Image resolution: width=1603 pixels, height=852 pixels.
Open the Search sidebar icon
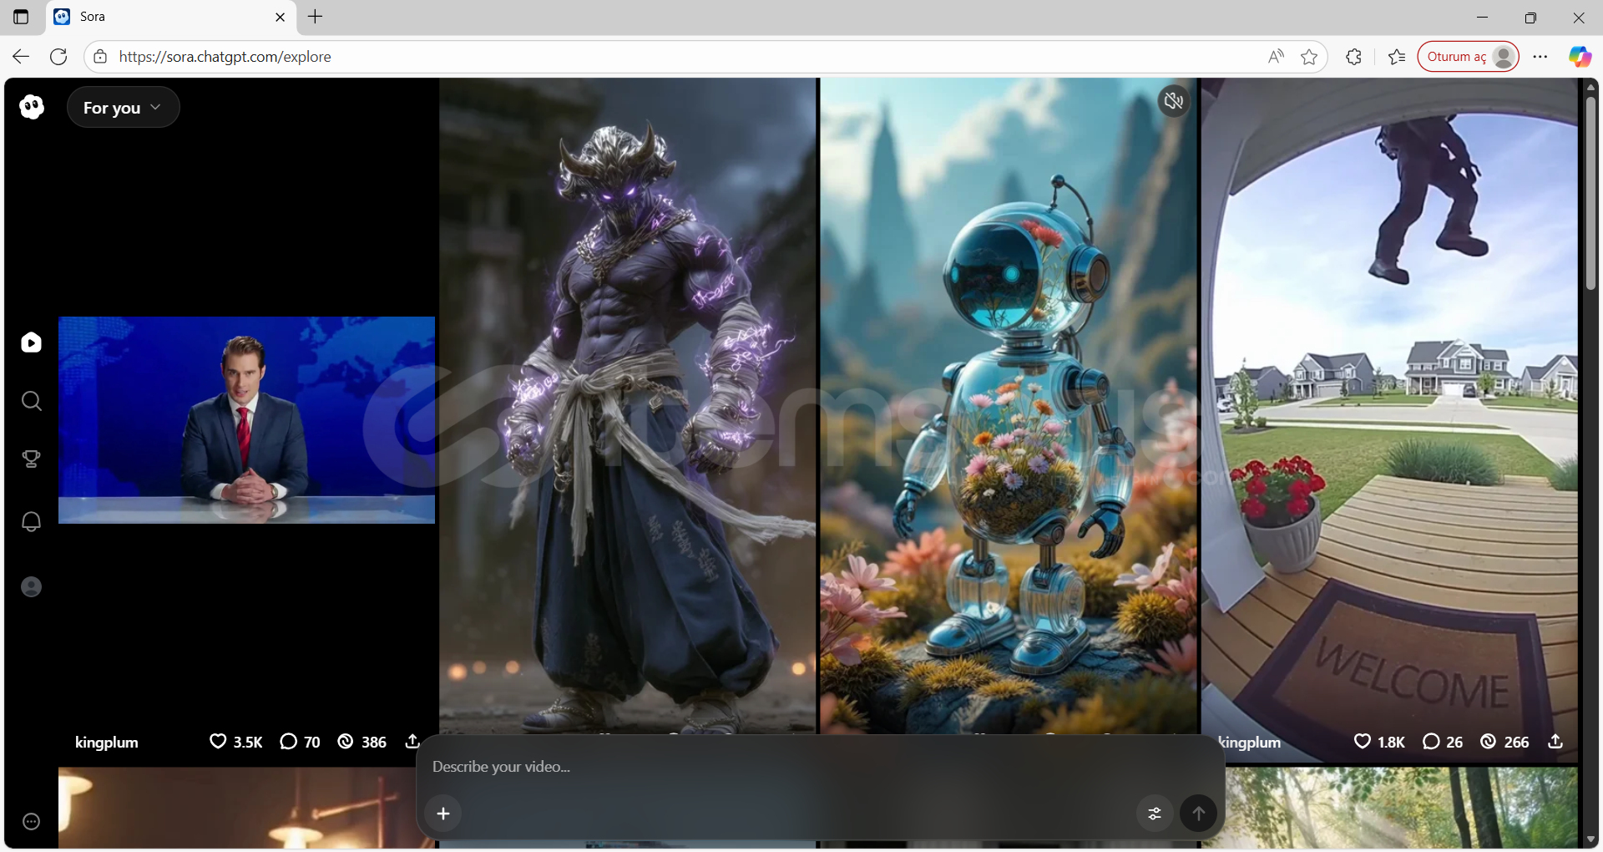click(x=32, y=402)
